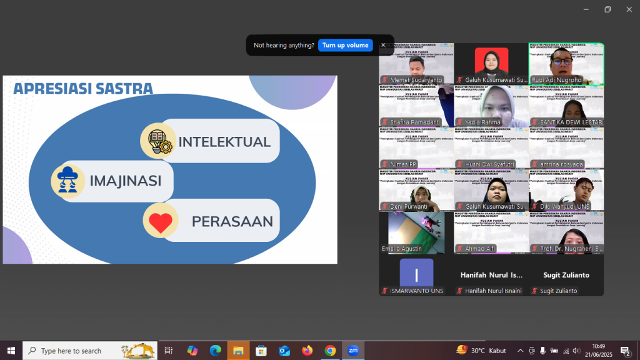
Task: Open File Explorer from the taskbar
Action: pyautogui.click(x=238, y=351)
